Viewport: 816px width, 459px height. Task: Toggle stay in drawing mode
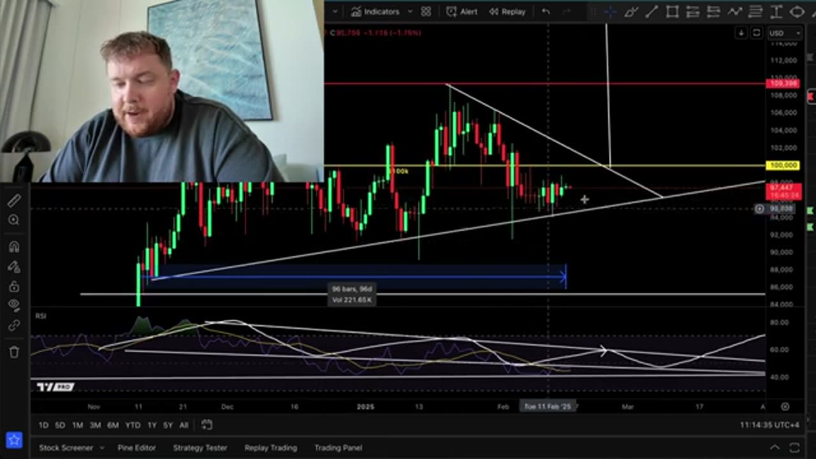pyautogui.click(x=14, y=267)
